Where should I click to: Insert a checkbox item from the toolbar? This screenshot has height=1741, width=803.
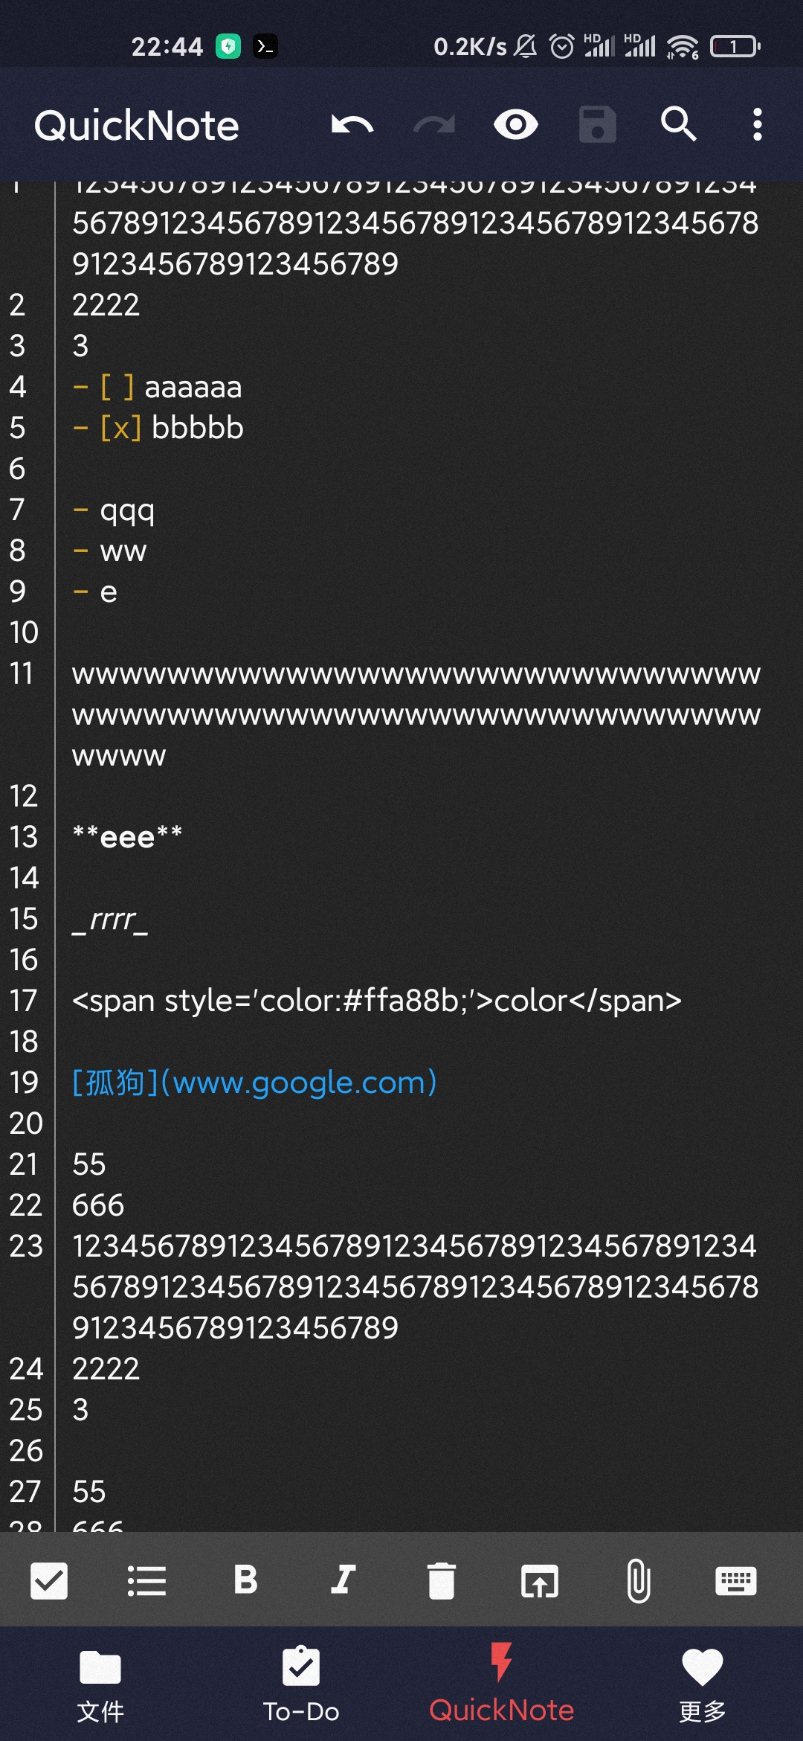click(x=49, y=1580)
